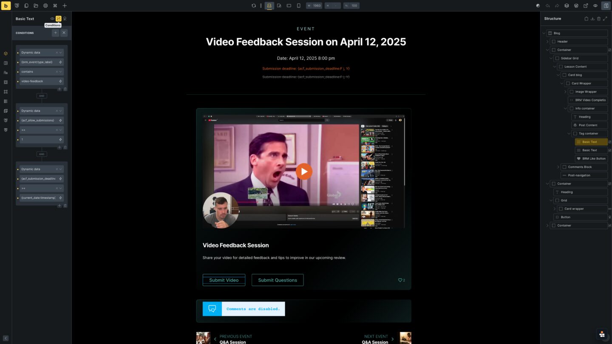Open the WordPress dashboard icon
612x344 pixels.
(576, 6)
